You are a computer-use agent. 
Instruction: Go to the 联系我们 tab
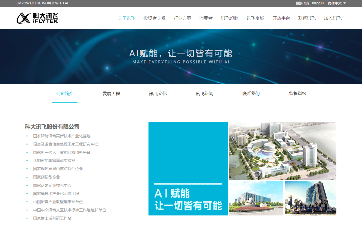pos(251,94)
